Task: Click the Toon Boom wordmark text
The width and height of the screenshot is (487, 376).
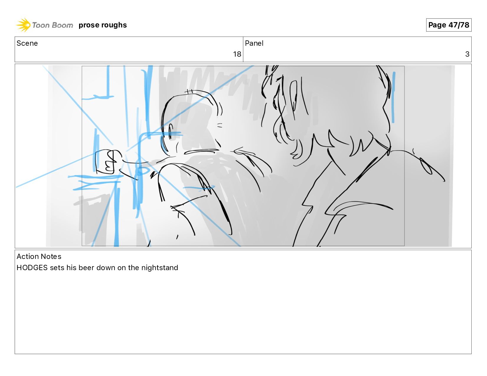Action: pyautogui.click(x=53, y=25)
